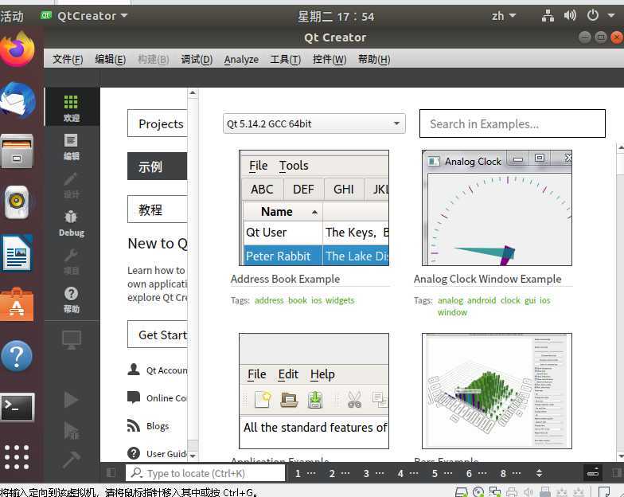Start debugging with play-bug button
This screenshot has height=497, width=624.
[x=72, y=430]
